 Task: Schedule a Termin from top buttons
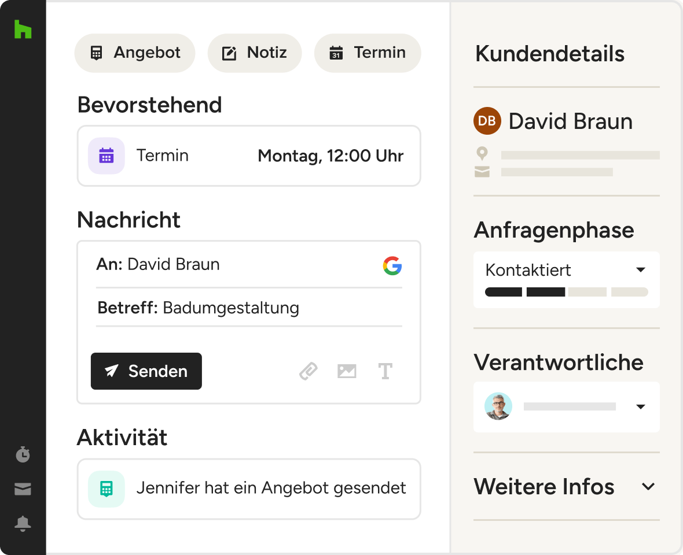coord(368,53)
